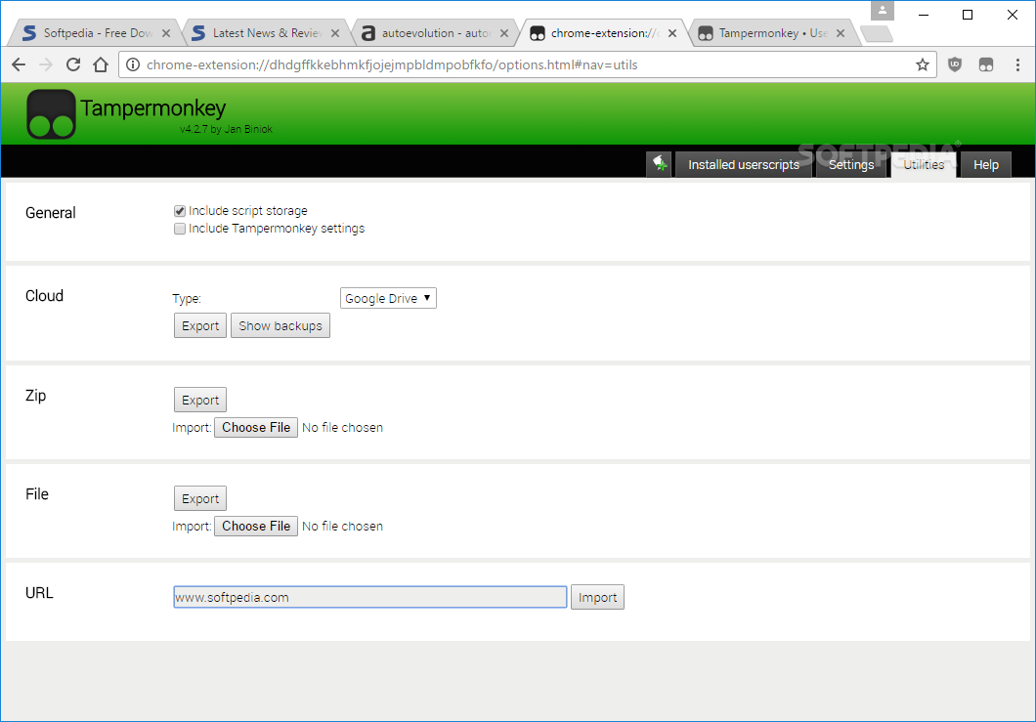Click the new userscript plus icon tab
This screenshot has height=722, width=1036.
(x=659, y=164)
